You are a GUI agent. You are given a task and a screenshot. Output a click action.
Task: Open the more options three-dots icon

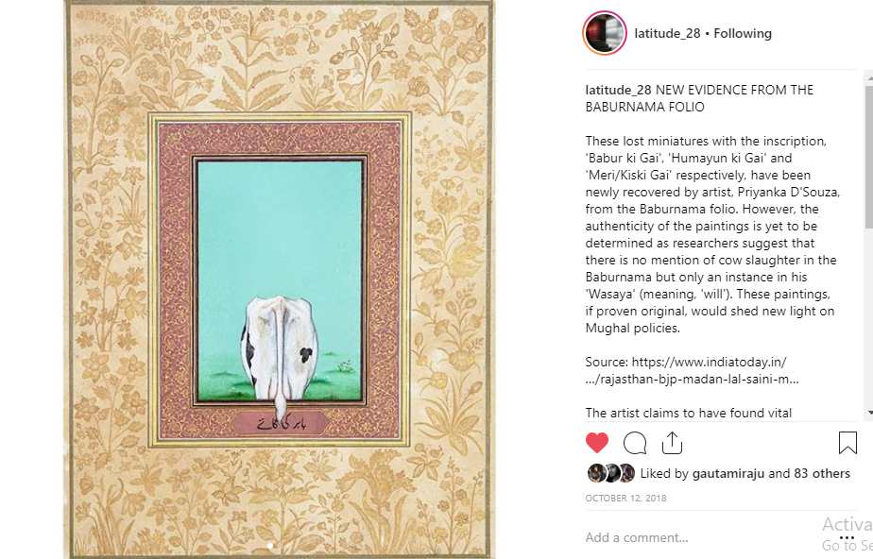847,537
